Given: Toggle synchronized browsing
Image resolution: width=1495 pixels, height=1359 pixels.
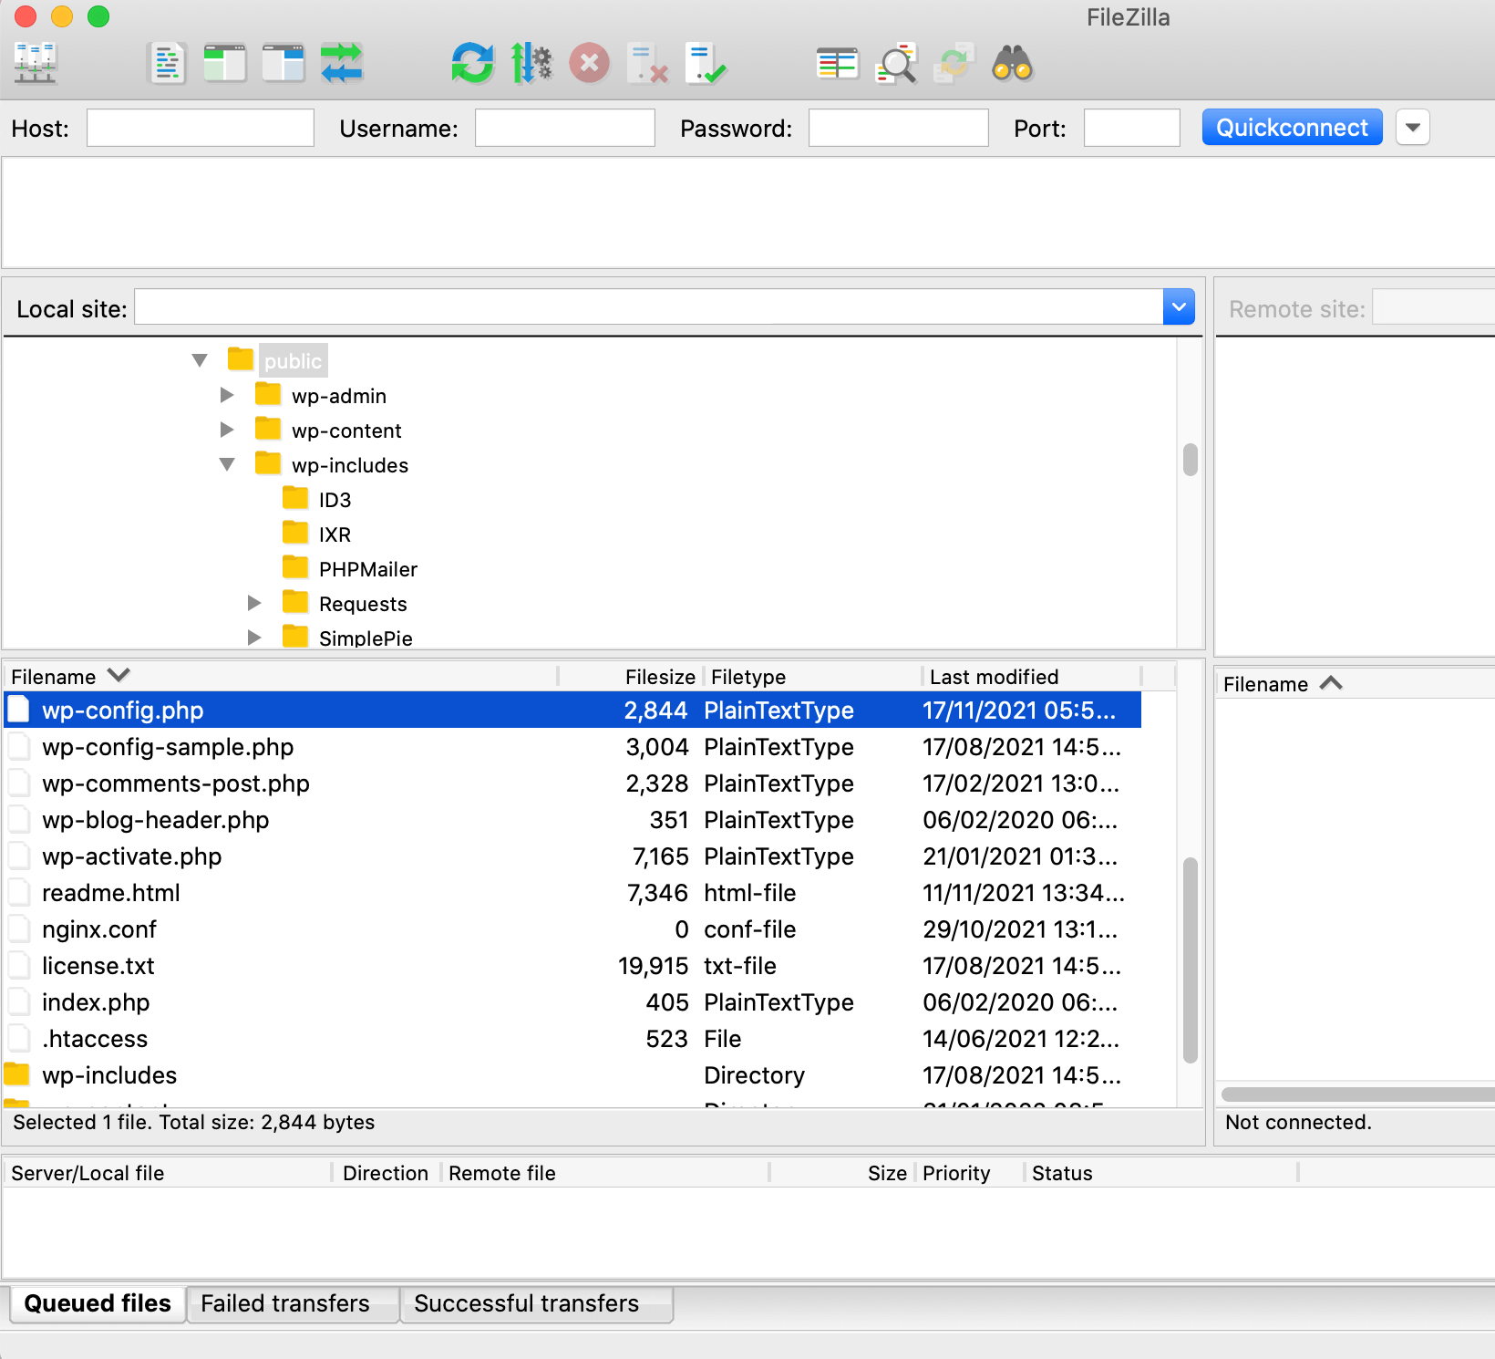Looking at the screenshot, I should [x=954, y=62].
